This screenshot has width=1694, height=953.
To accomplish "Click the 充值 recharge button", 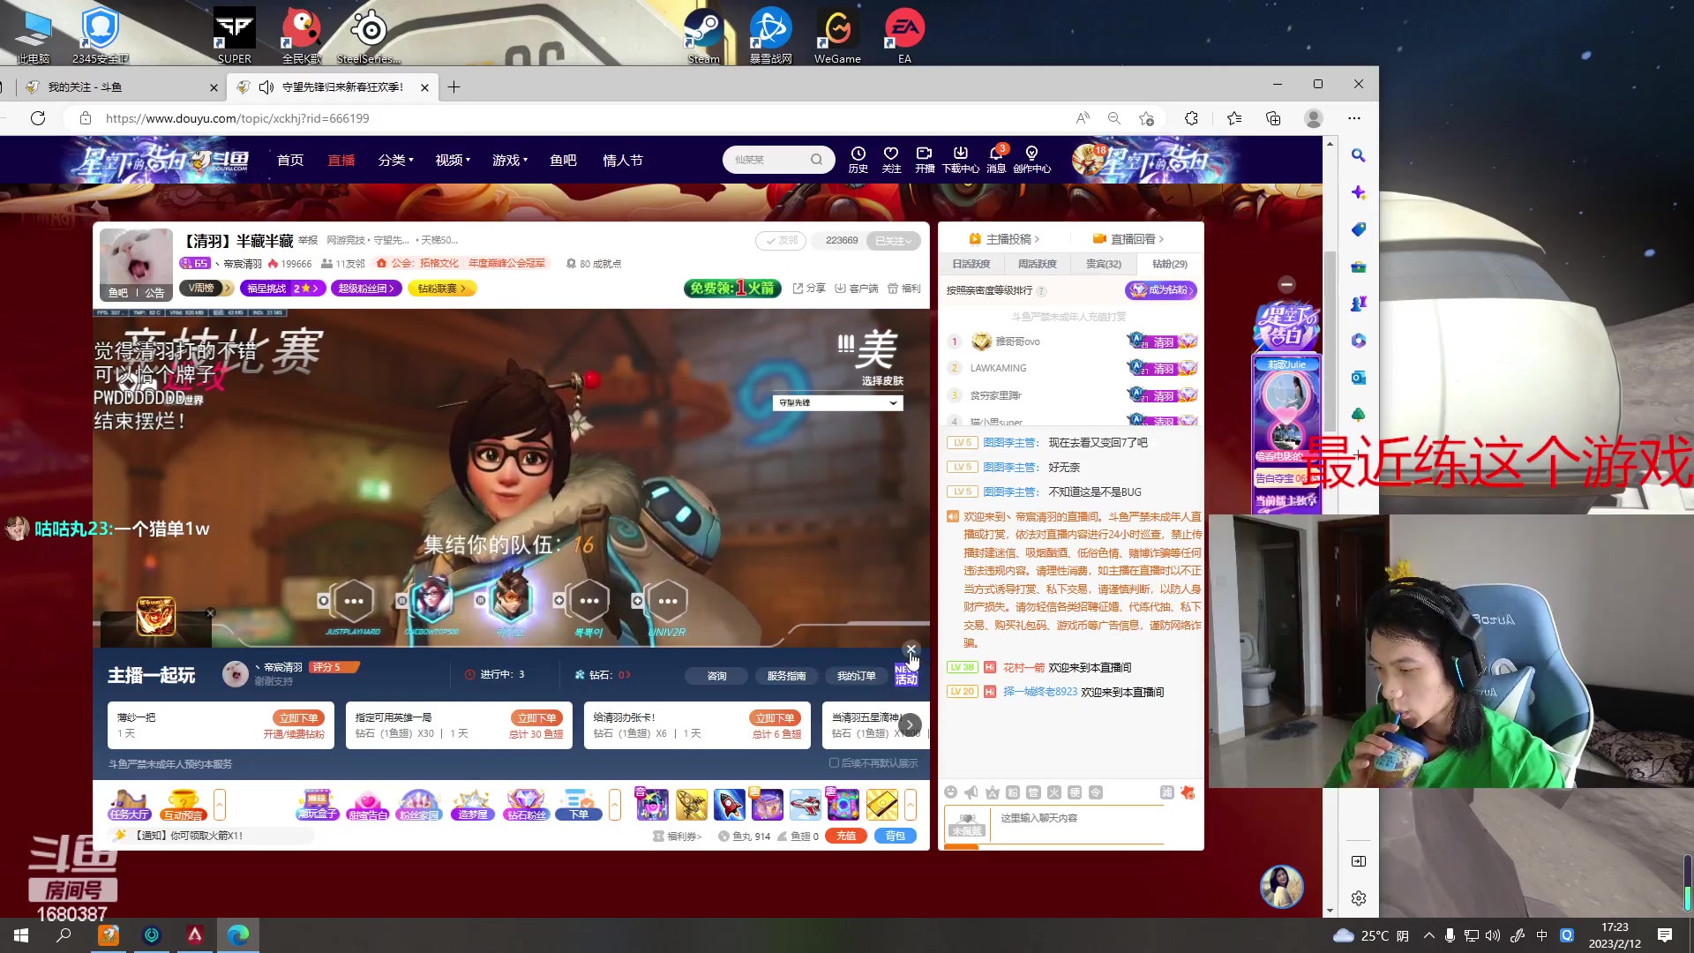I will (x=846, y=836).
